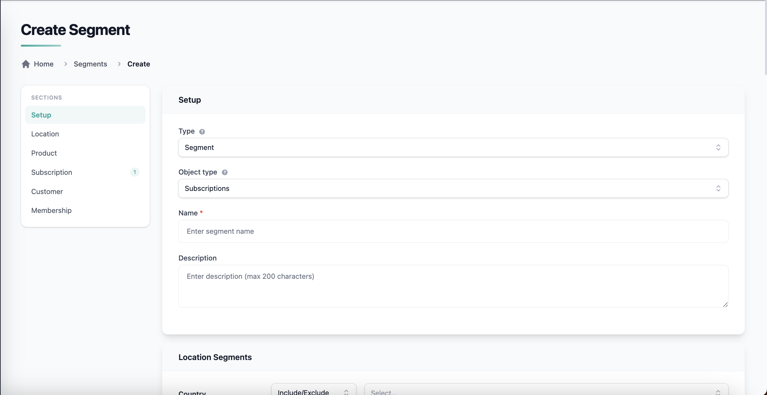Click the chevron separator before Create
Image resolution: width=767 pixels, height=395 pixels.
tap(119, 64)
